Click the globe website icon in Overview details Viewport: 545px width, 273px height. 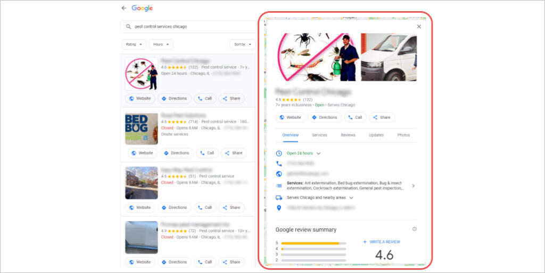pos(279,174)
